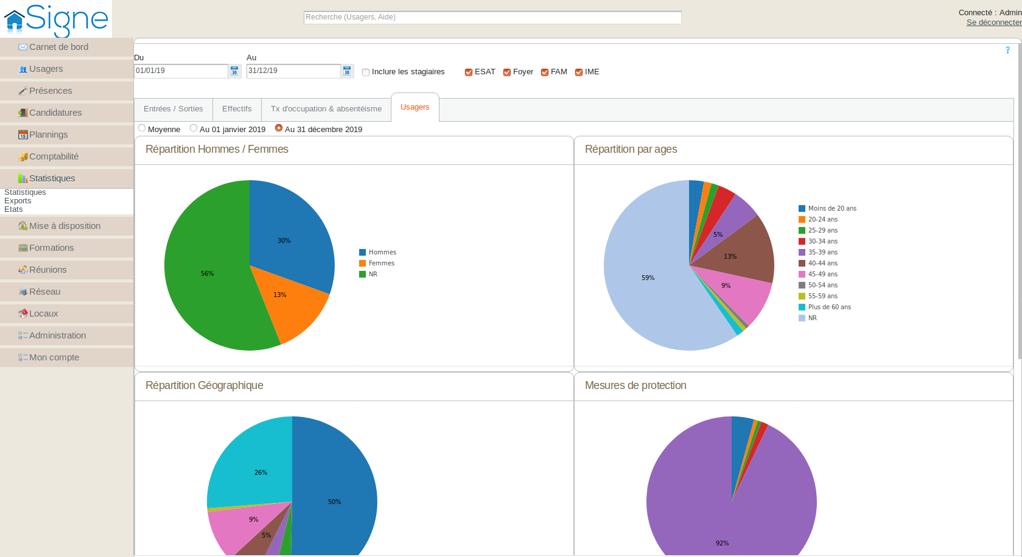
Task: Click the Usagers people icon
Action: (23, 69)
